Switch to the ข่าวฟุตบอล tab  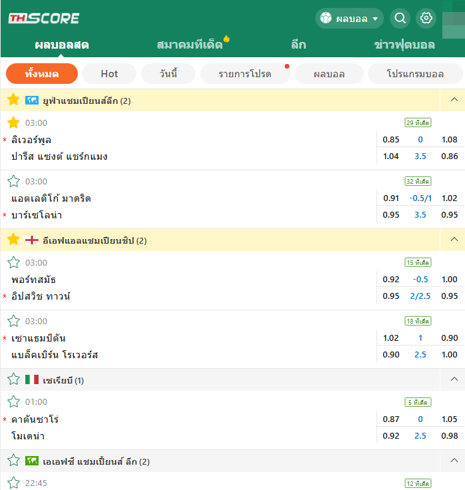coord(404,45)
